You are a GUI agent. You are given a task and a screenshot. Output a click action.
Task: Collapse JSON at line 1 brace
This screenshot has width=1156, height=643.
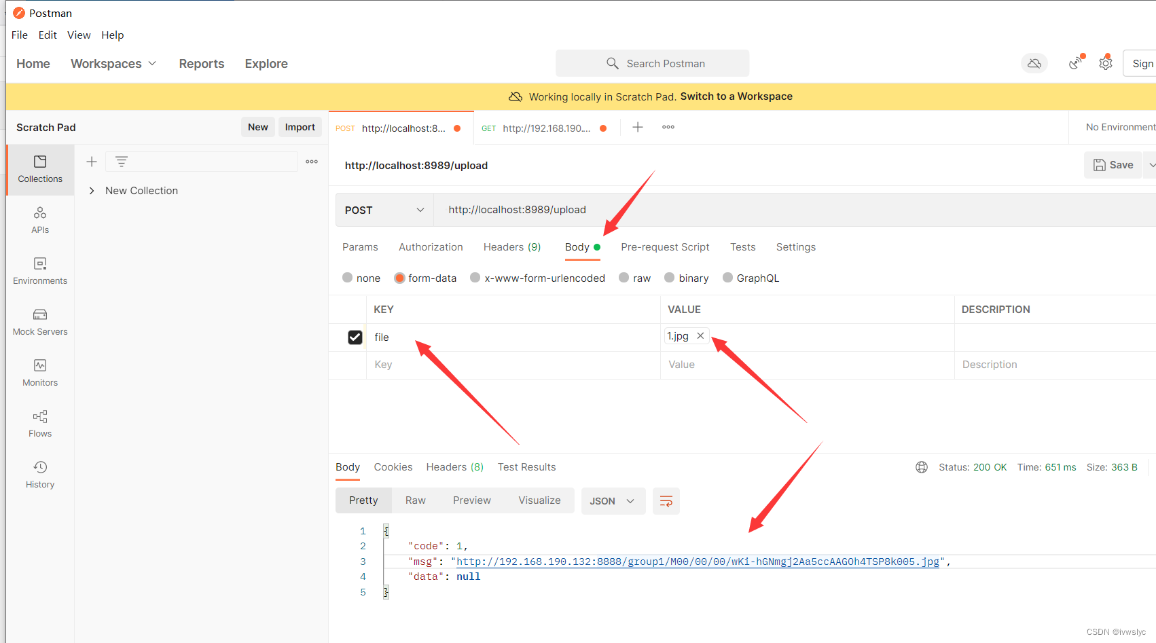tap(386, 531)
